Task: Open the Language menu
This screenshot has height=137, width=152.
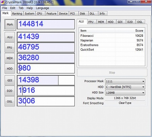Action: tap(43, 8)
